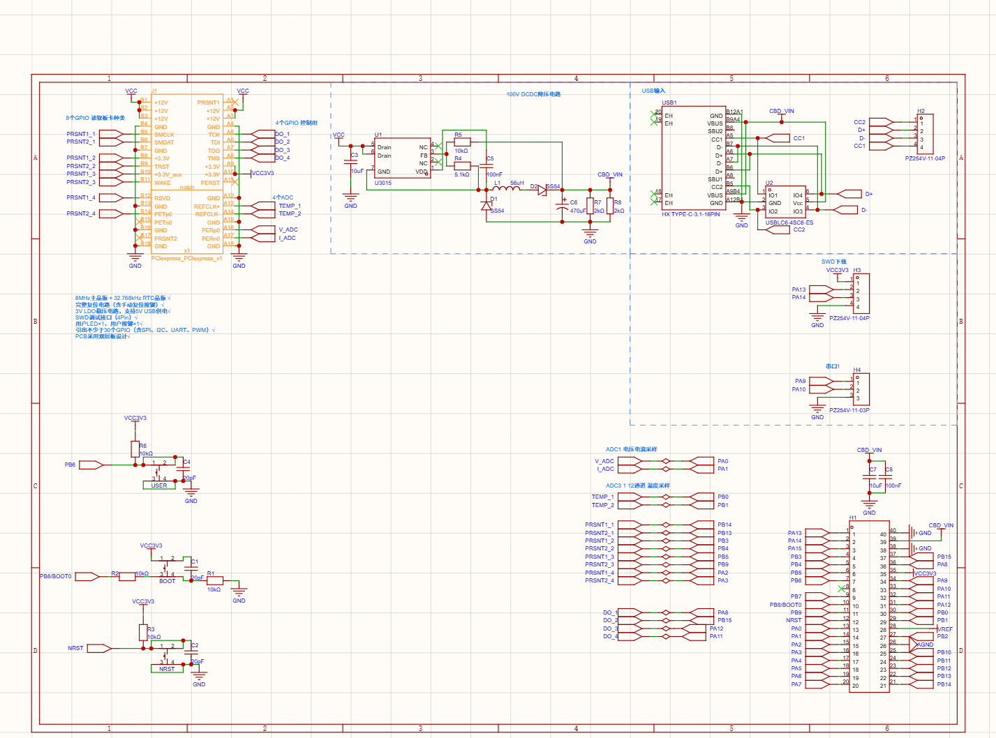Select resistor R1 in the BOOT circuit
The image size is (996, 738).
click(x=215, y=580)
